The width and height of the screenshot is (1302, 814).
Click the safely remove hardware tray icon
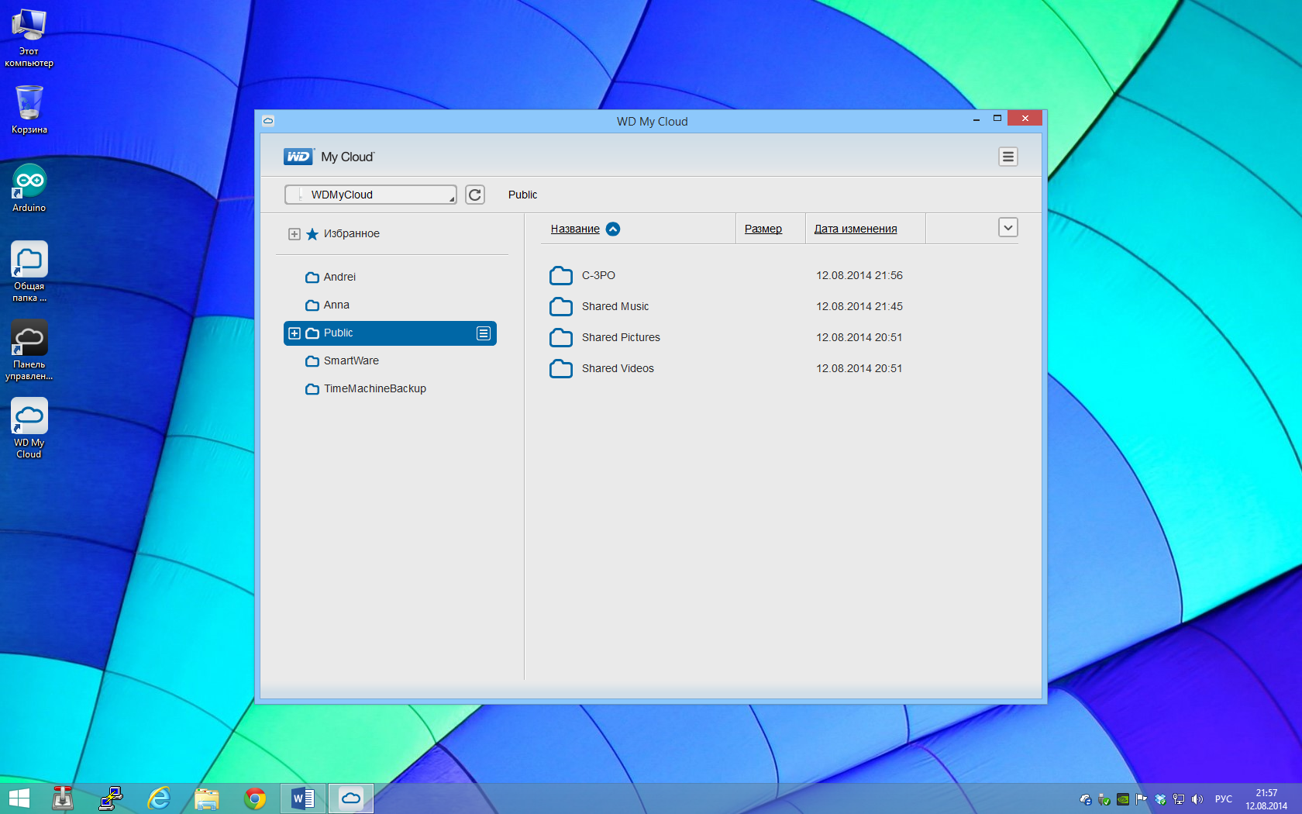[x=1104, y=799]
